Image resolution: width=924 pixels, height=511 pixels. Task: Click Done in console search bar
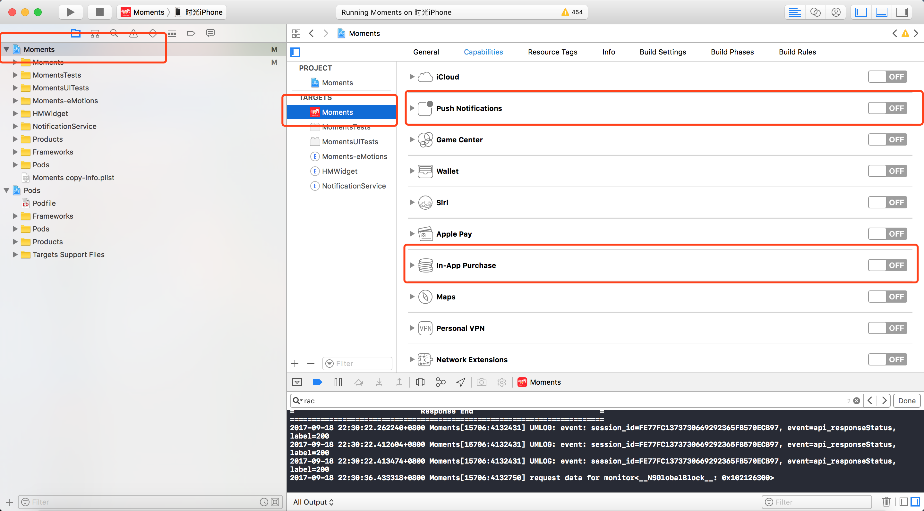pyautogui.click(x=906, y=401)
